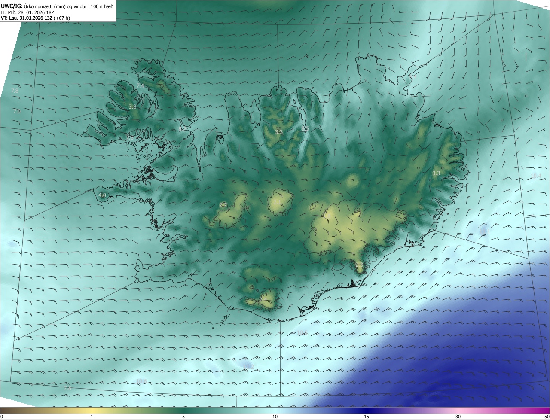The image size is (550, 420).
Task: Click the 7.0 value label over the ocean
Action: (17, 112)
